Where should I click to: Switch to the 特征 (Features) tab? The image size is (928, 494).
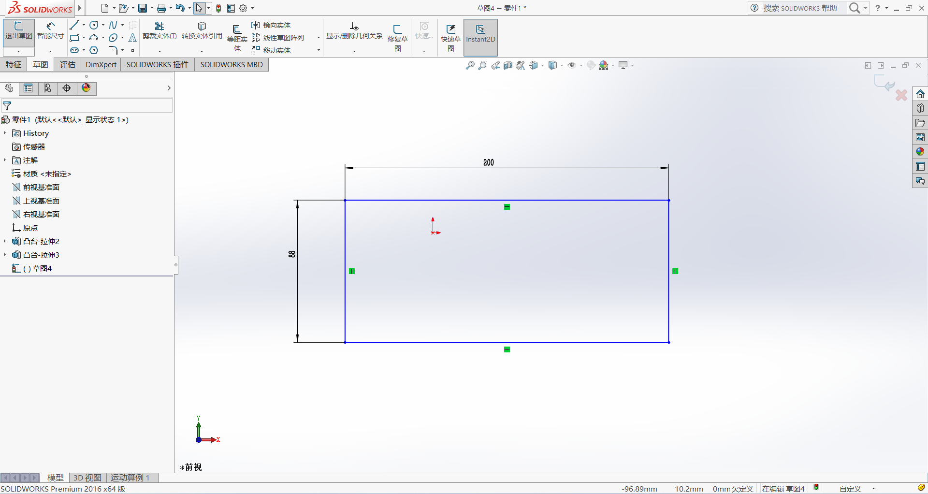(x=14, y=64)
